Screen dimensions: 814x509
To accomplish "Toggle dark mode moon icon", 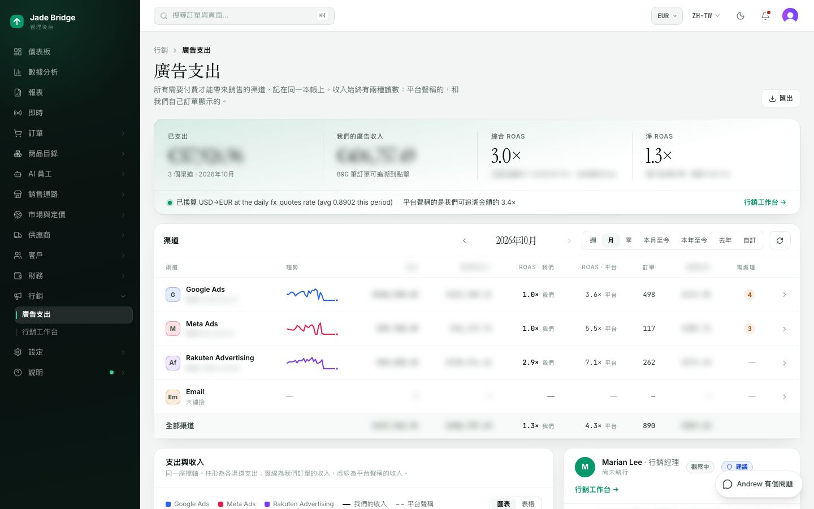I will coord(741,16).
